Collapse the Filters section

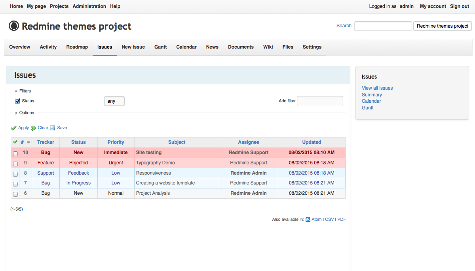pyautogui.click(x=23, y=91)
